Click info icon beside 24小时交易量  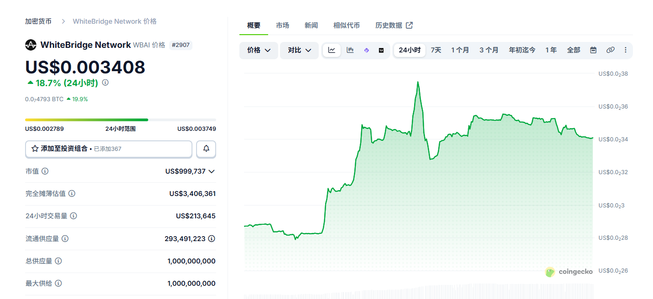pos(73,216)
